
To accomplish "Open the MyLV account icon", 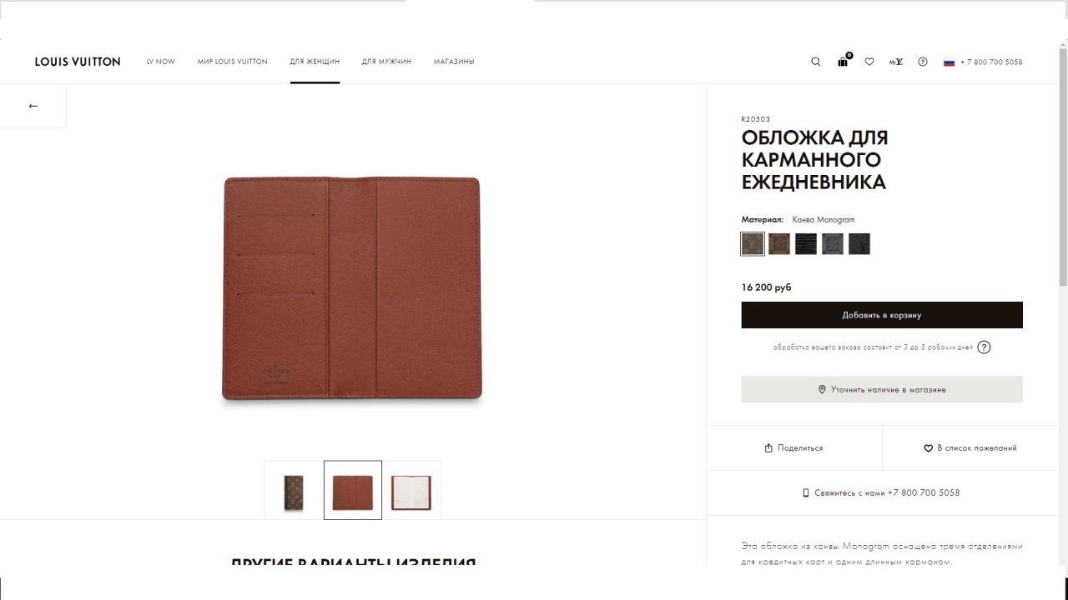I will pyautogui.click(x=896, y=62).
